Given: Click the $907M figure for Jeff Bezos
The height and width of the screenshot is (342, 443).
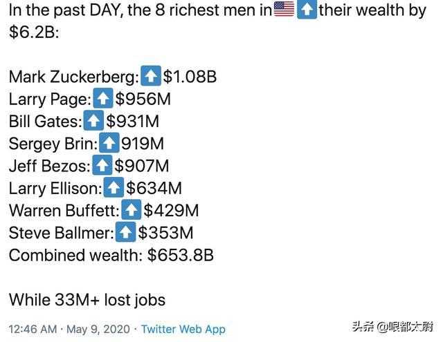Looking at the screenshot, I should 141,166.
